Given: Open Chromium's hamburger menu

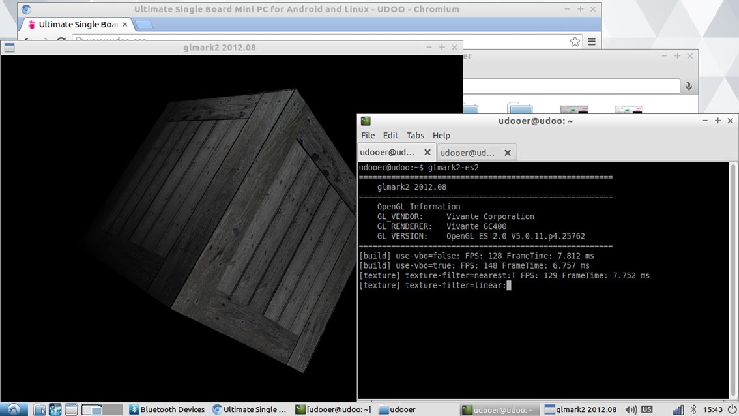Looking at the screenshot, I should [591, 41].
